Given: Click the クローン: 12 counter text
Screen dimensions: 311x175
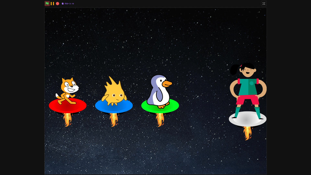Looking at the screenshot, I should pyautogui.click(x=69, y=4).
